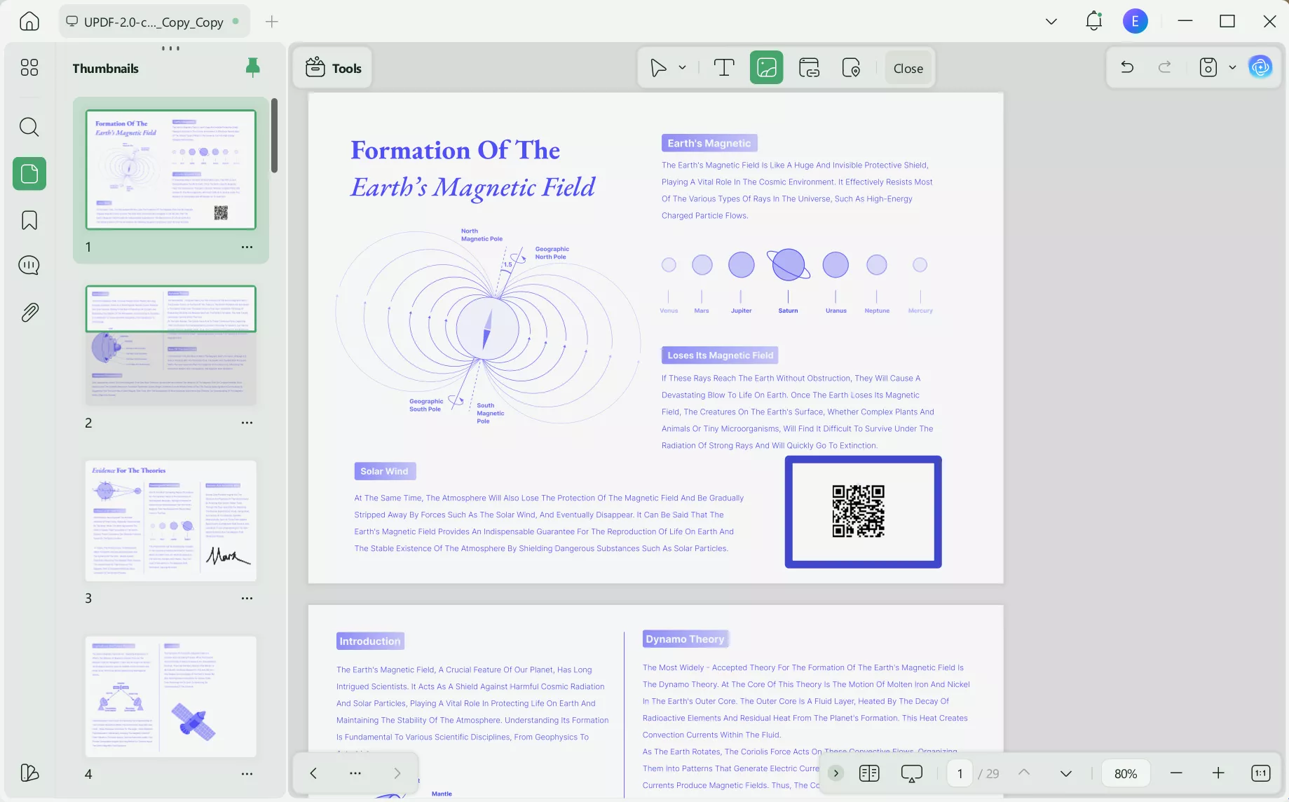Toggle the Thumbnails panel pin
Viewport: 1289px width, 802px height.
pos(253,67)
